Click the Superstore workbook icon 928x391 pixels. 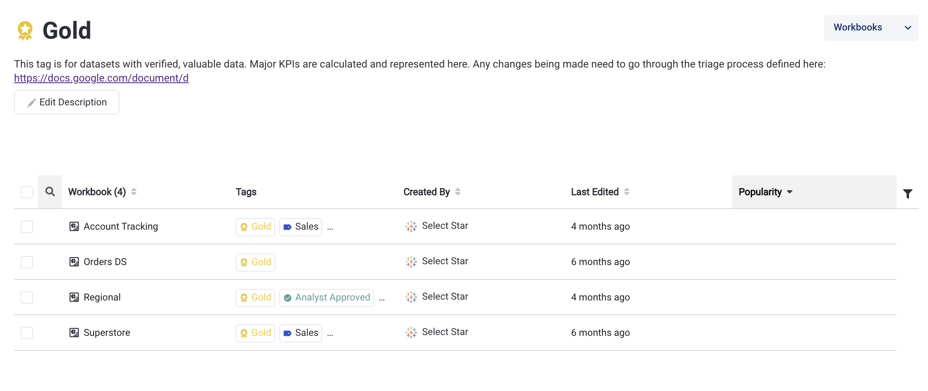click(x=74, y=333)
